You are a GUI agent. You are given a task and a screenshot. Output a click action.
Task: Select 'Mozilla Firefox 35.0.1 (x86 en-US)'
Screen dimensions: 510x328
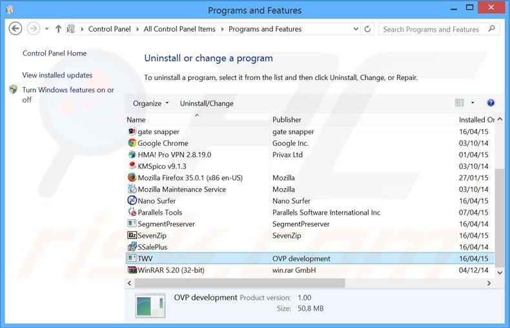point(190,178)
